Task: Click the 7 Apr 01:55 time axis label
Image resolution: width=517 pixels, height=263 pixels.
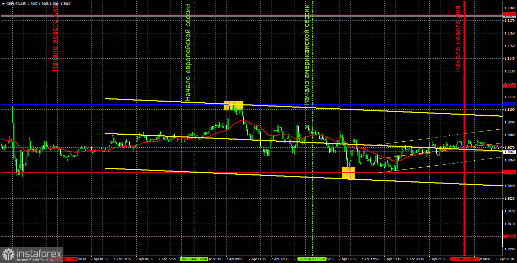Action: point(99,259)
